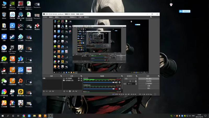Click the OBS icon on the taskbar
Viewport: 209px width, 118px height.
pos(50,116)
